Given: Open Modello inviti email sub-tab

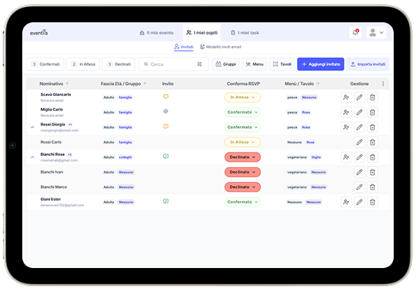Looking at the screenshot, I should point(221,47).
